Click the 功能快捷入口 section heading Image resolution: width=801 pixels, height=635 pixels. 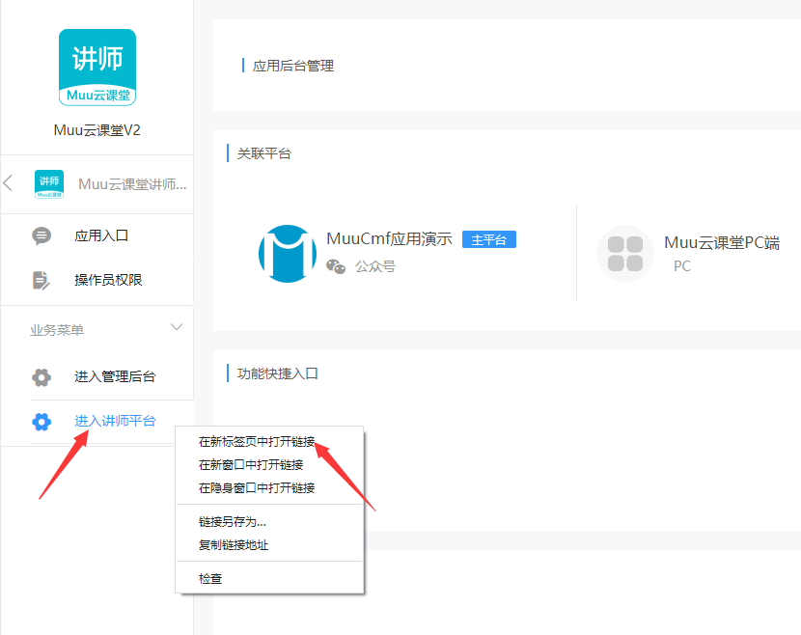(277, 373)
